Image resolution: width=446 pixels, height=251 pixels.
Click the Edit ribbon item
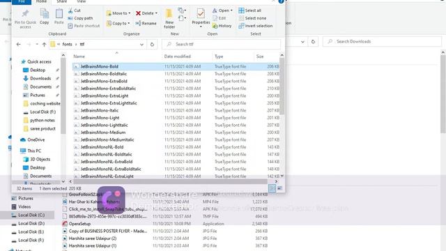220,18
